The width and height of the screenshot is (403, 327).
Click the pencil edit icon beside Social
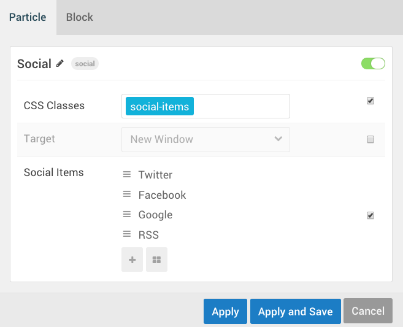point(60,63)
